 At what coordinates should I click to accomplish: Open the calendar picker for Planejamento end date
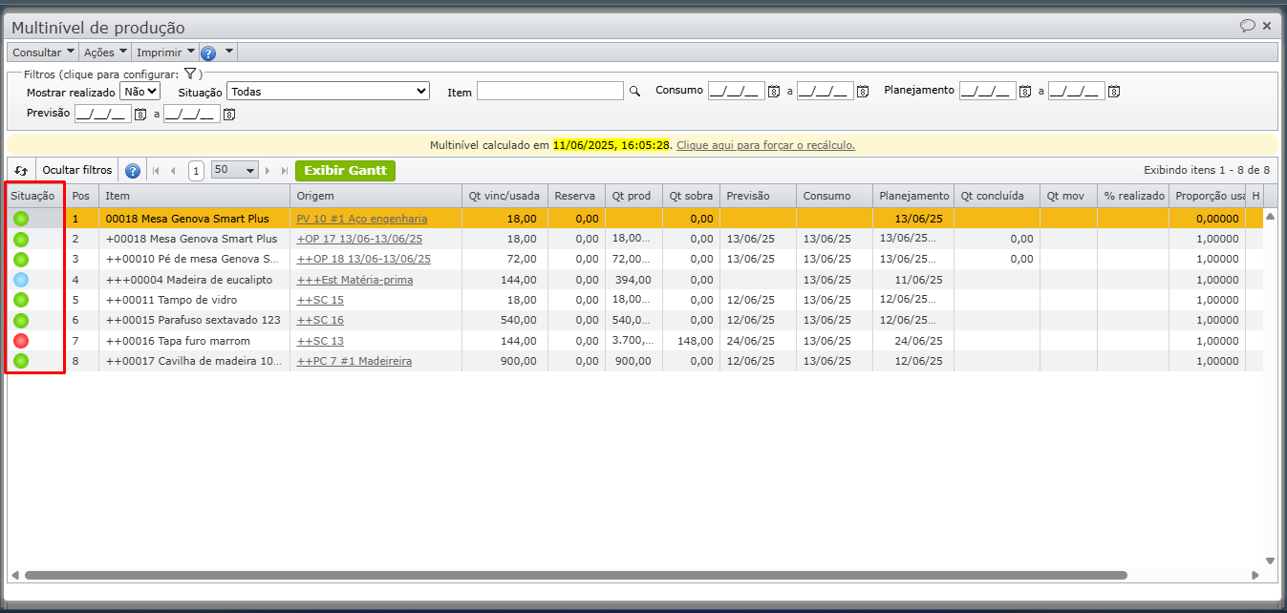[1114, 92]
